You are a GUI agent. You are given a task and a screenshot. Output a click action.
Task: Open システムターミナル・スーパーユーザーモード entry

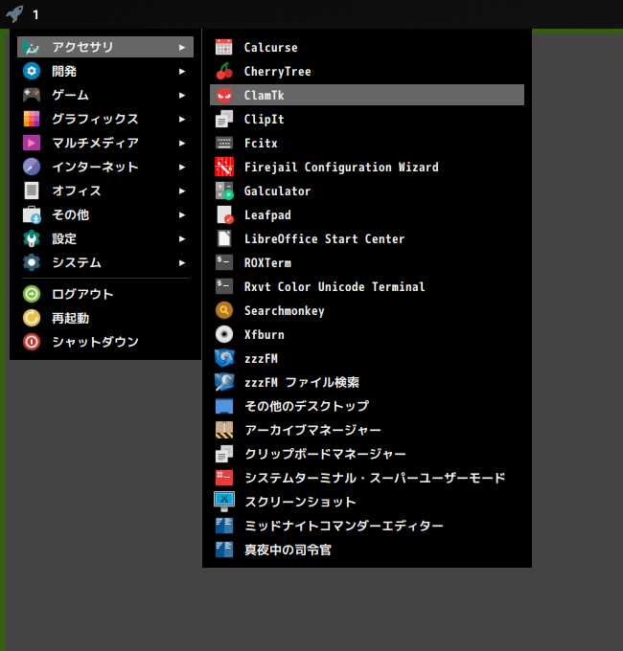coord(367,478)
